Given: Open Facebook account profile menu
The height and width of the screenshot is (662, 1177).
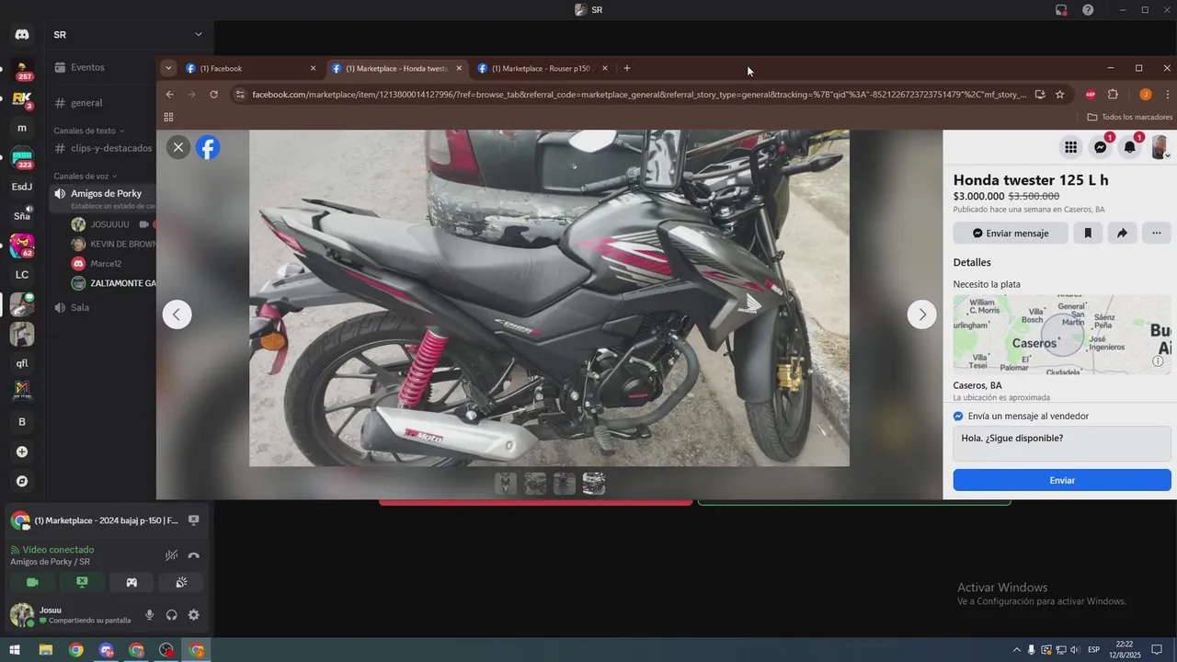Looking at the screenshot, I should (1160, 147).
